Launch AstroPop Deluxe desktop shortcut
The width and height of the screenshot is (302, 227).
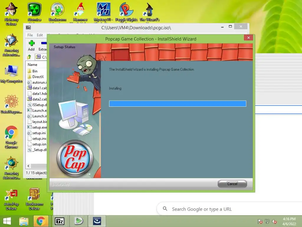[12, 199]
